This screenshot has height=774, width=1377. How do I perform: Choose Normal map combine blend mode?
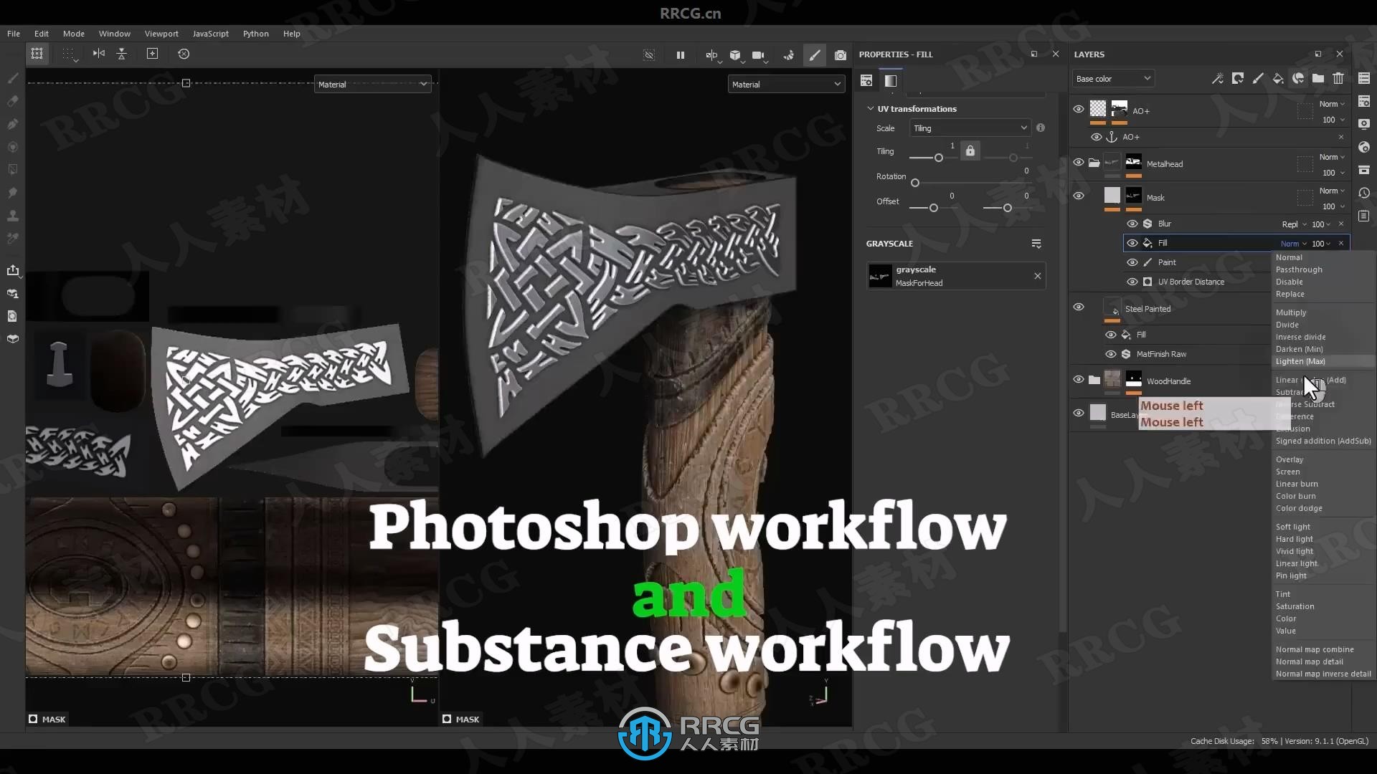[x=1315, y=649]
